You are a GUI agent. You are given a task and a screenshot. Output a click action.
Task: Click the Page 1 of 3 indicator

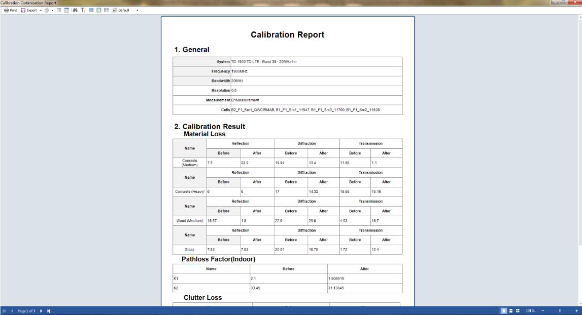pos(26,310)
